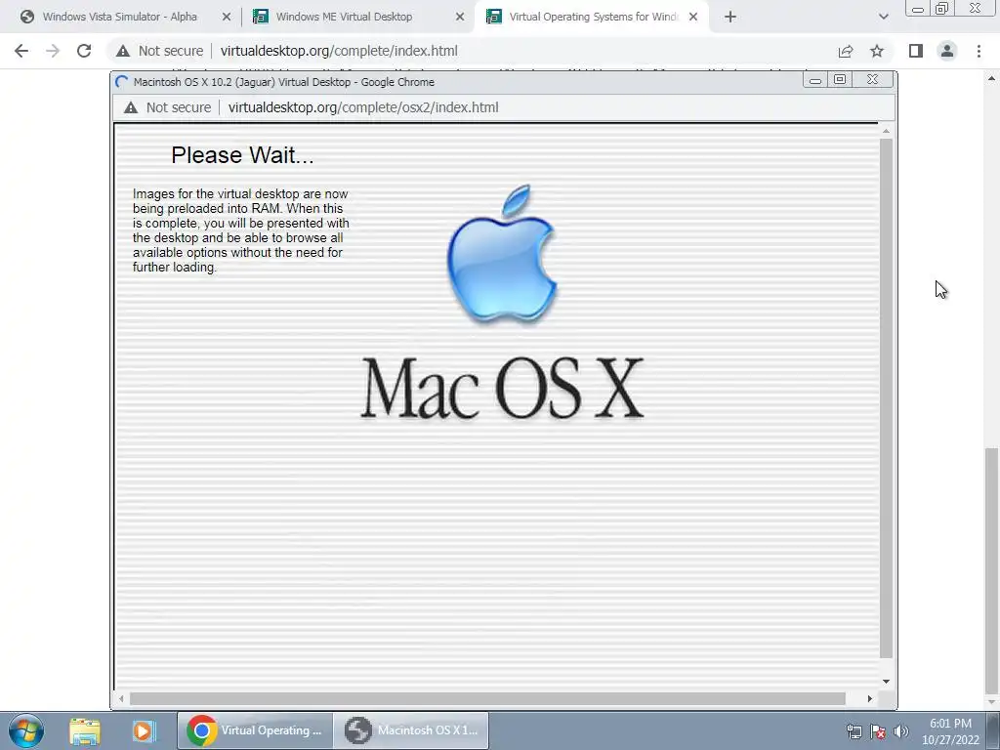This screenshot has width=1000, height=750.
Task: Restore down the main Chrome window
Action: 942,8
